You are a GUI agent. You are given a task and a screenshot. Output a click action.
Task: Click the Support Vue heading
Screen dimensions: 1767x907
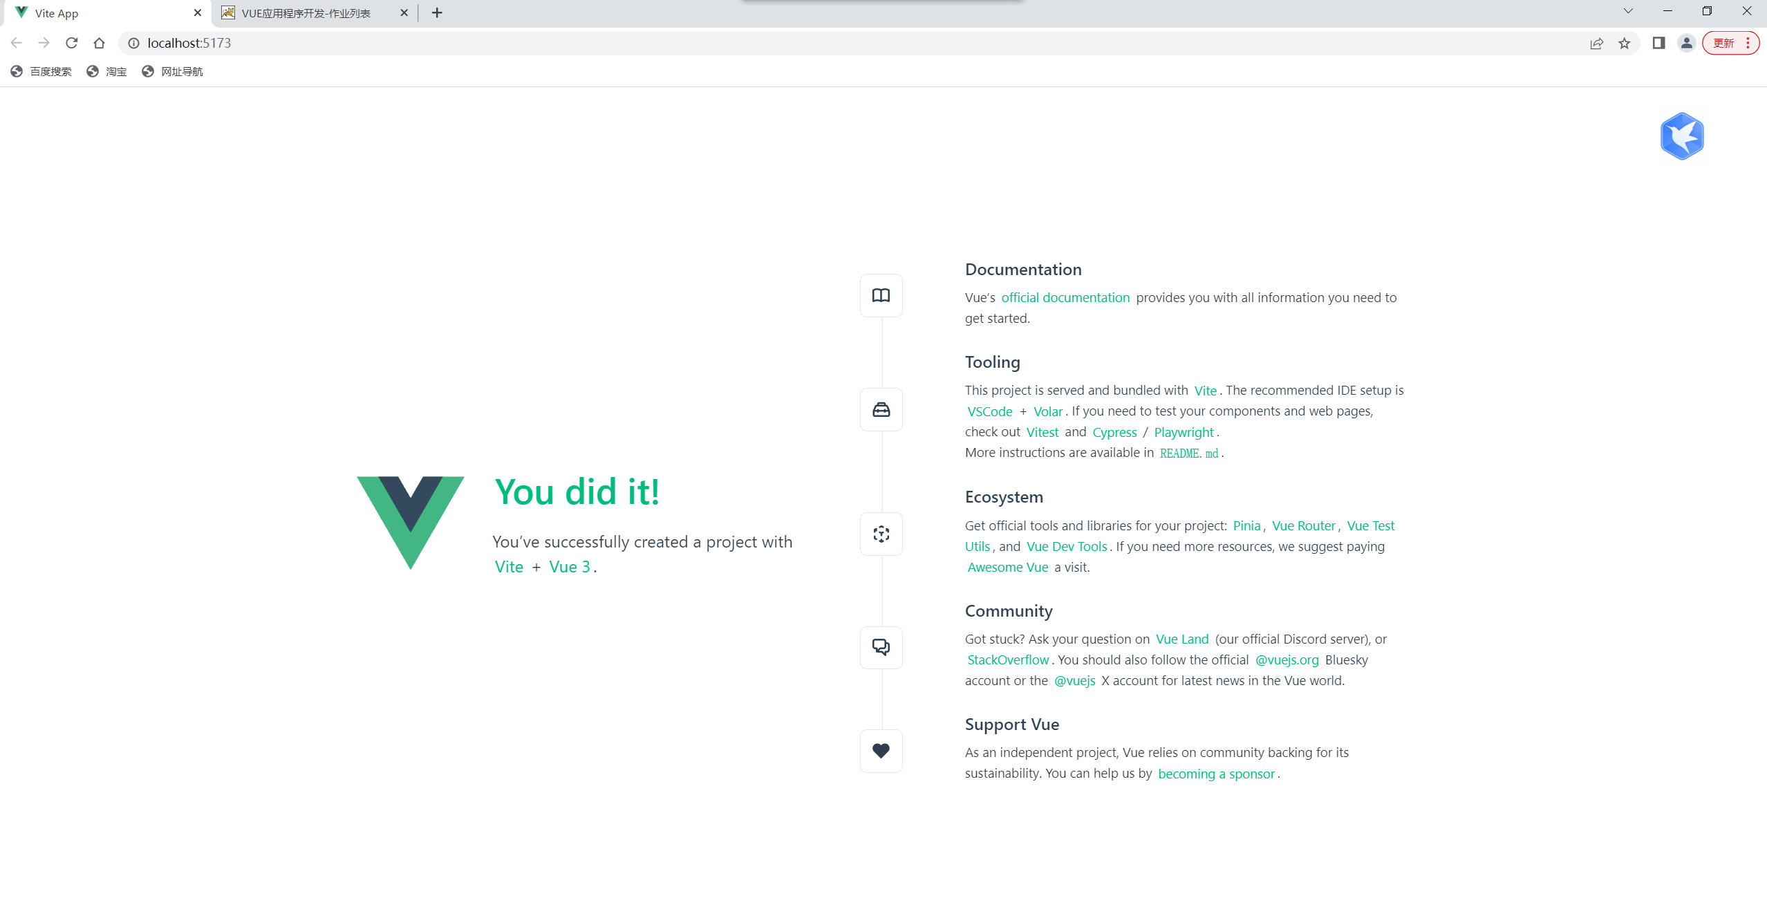1012,724
